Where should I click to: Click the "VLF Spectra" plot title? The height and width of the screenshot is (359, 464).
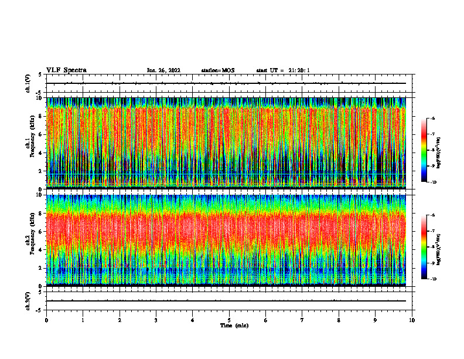point(66,70)
